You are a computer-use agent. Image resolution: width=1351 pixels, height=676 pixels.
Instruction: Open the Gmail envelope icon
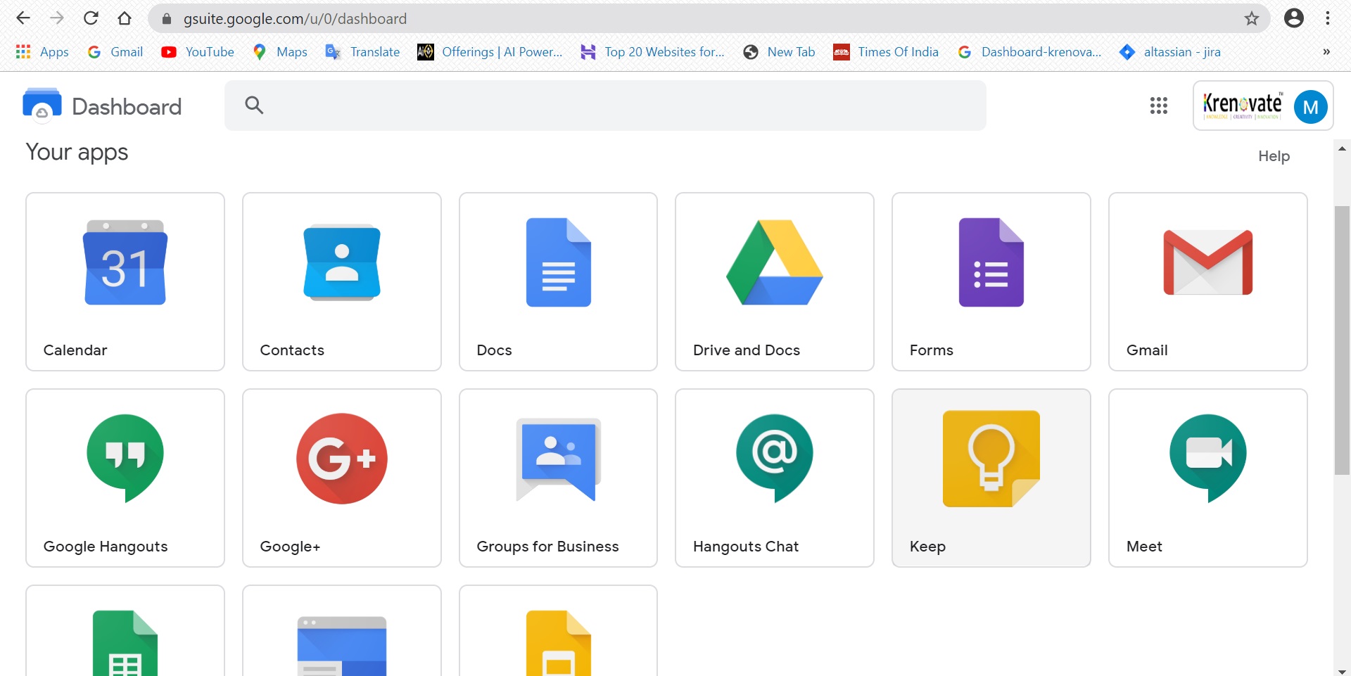(x=1208, y=262)
